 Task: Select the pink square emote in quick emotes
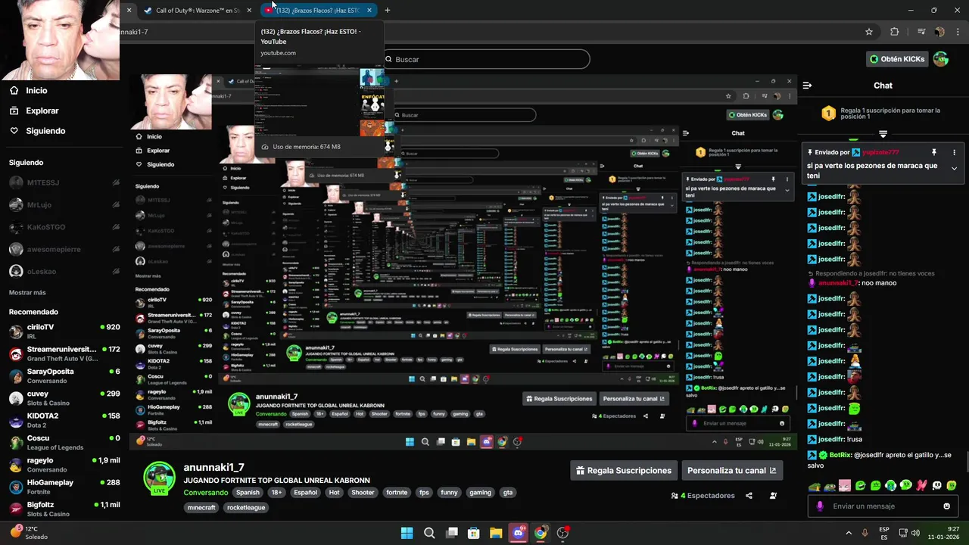(x=845, y=486)
